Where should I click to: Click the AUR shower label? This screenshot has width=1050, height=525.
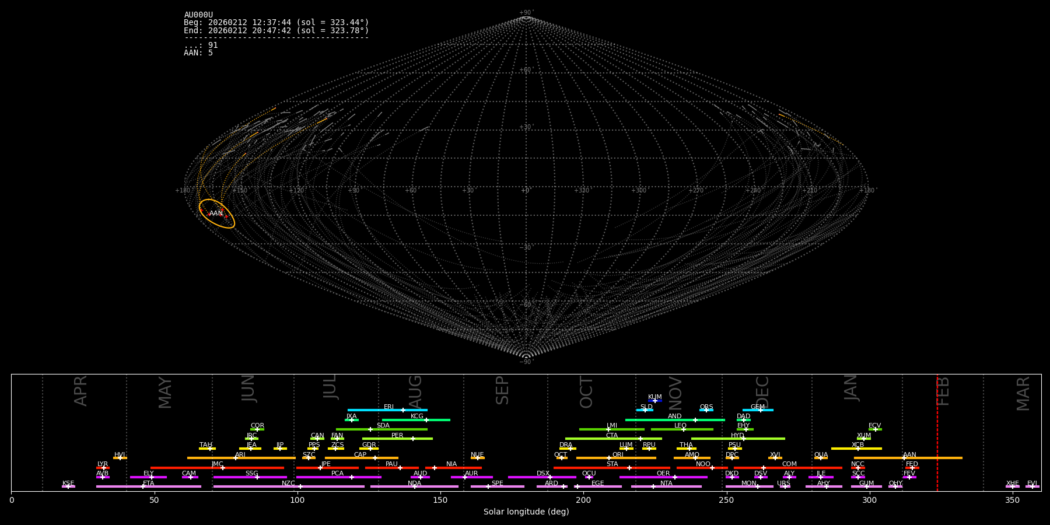pyautogui.click(x=471, y=474)
